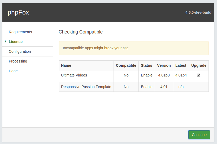This screenshot has height=144, width=217.
Task: Open the Requirements step in sidebar
Action: click(20, 32)
